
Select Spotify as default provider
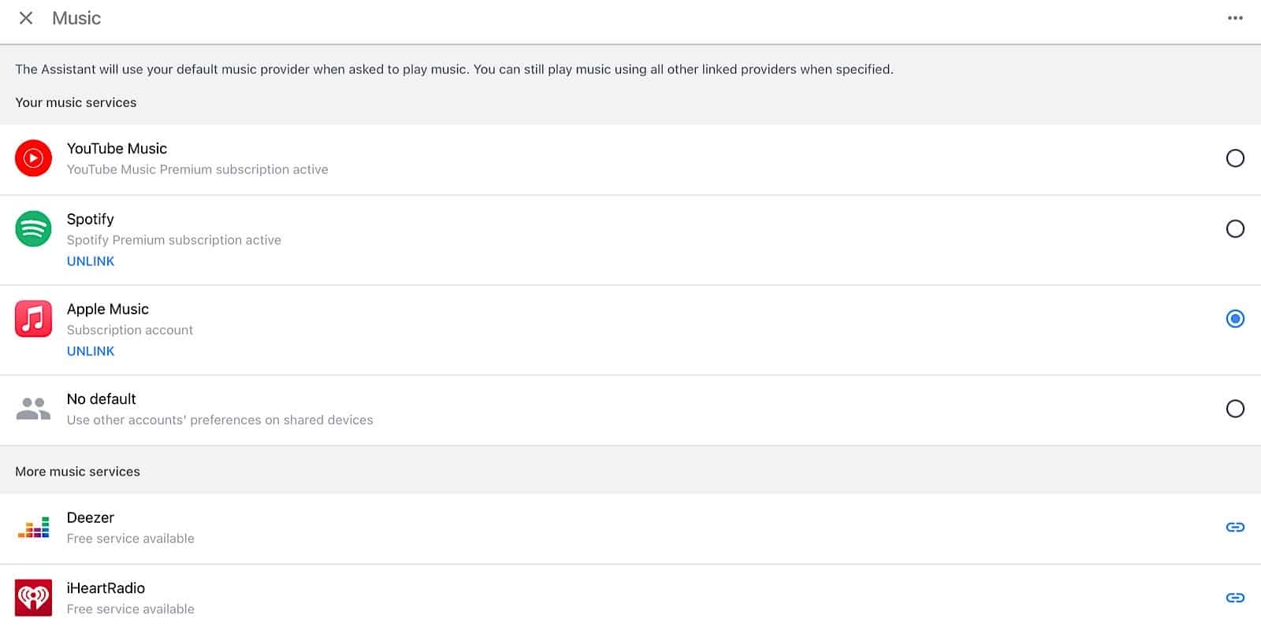[1236, 228]
